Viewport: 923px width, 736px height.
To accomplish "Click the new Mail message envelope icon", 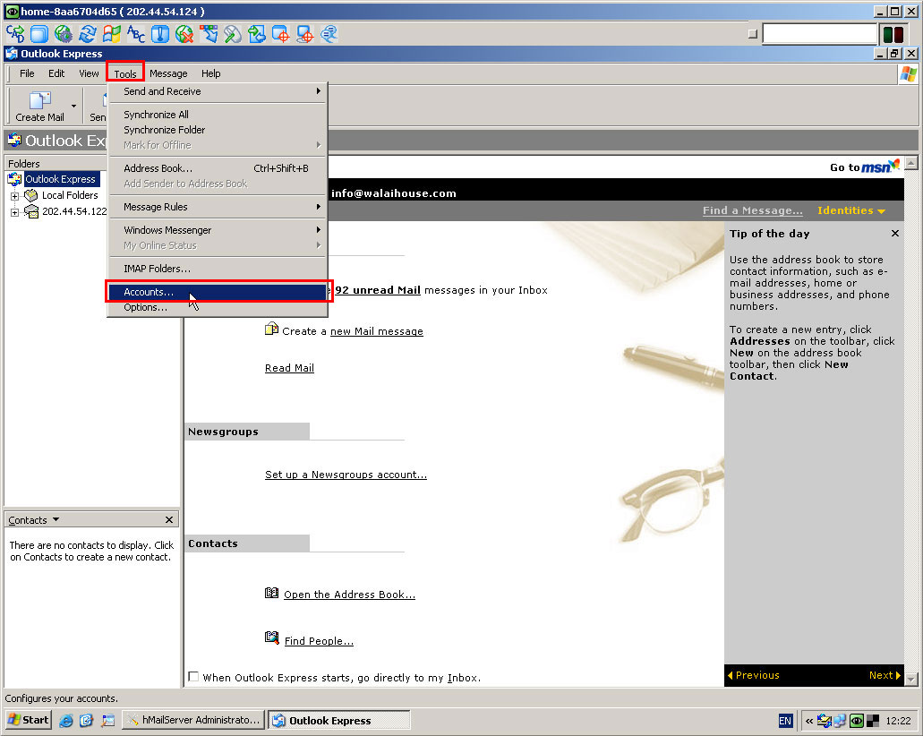I will (271, 329).
